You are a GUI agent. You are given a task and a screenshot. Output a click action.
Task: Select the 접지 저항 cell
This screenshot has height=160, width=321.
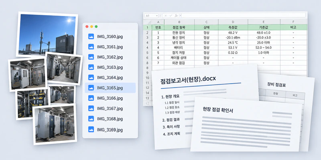[179, 53]
